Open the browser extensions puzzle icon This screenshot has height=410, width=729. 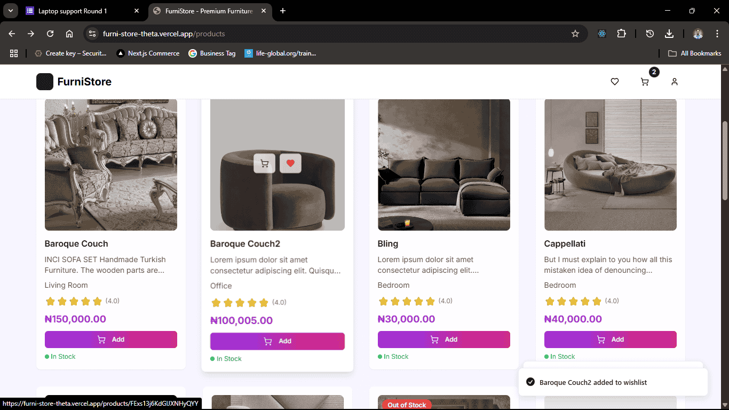[x=621, y=34]
